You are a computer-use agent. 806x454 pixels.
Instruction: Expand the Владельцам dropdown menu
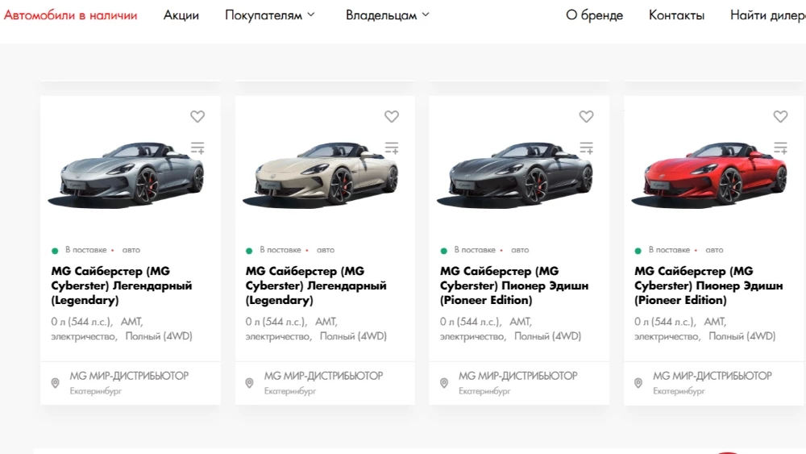[x=388, y=15]
